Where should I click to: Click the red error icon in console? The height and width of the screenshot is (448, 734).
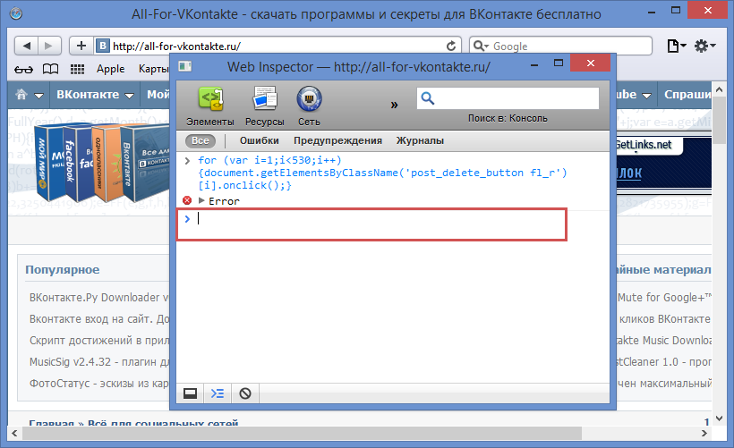(x=187, y=200)
